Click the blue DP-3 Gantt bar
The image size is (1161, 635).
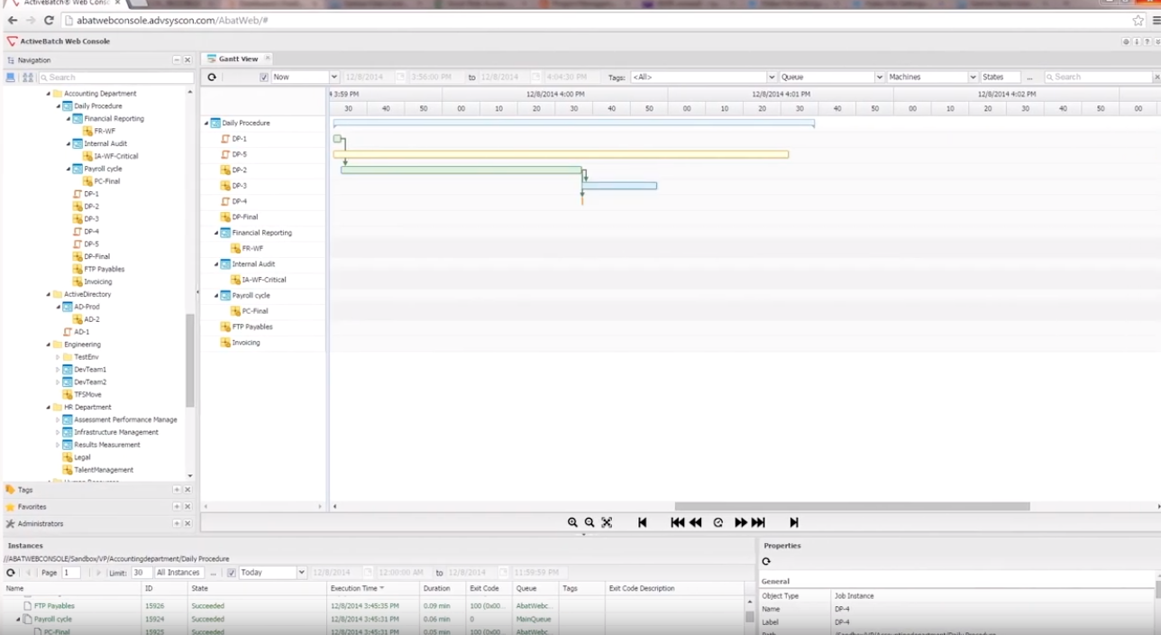tap(620, 186)
